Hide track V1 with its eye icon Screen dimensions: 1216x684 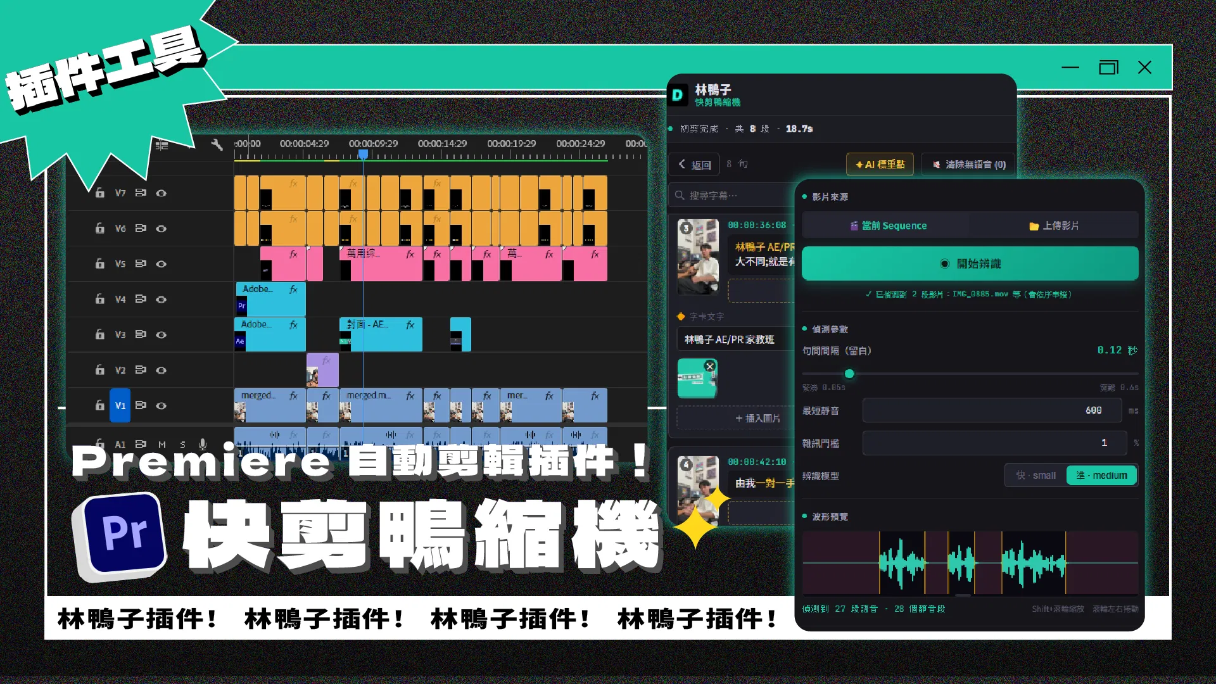(161, 405)
